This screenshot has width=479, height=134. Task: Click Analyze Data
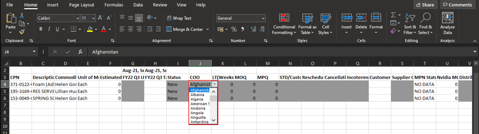[447, 24]
